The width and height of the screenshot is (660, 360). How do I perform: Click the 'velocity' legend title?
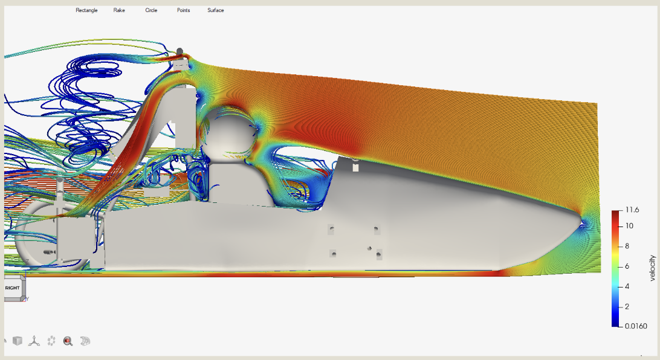tap(652, 268)
